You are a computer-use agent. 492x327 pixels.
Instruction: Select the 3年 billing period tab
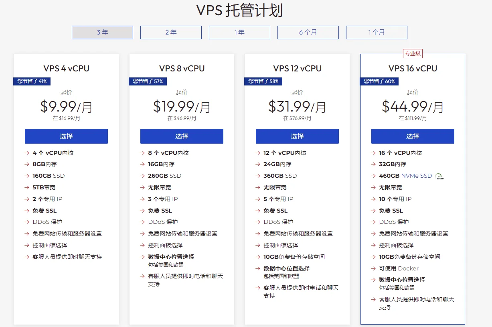tap(102, 32)
